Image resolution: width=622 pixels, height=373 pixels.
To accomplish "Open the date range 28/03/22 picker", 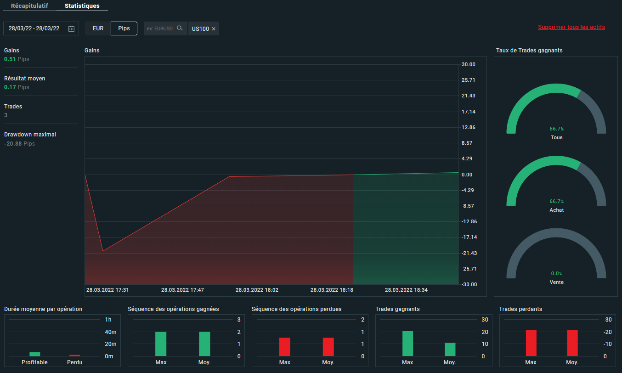I will (34, 28).
